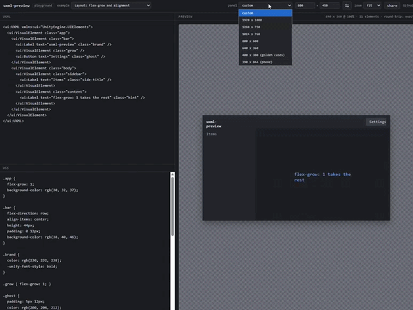Click the UXML line with class="side-title"
Image resolution: width=413 pixels, height=310 pixels.
65,80
